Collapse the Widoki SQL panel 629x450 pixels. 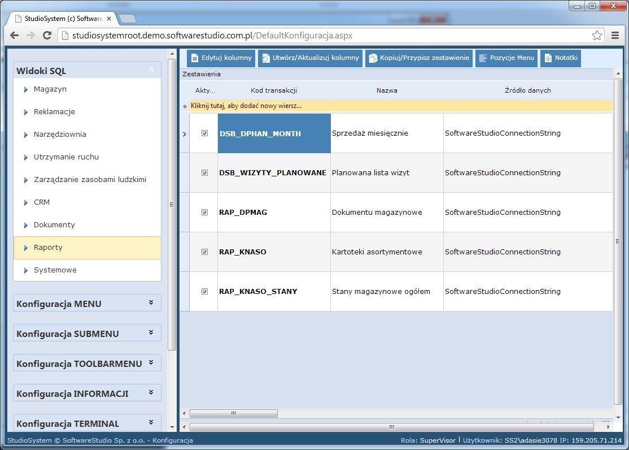[x=151, y=70]
